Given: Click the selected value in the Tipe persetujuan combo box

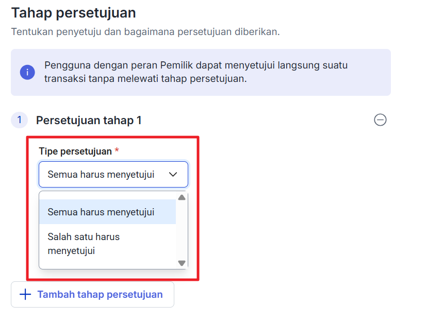Looking at the screenshot, I should pyautogui.click(x=101, y=175).
